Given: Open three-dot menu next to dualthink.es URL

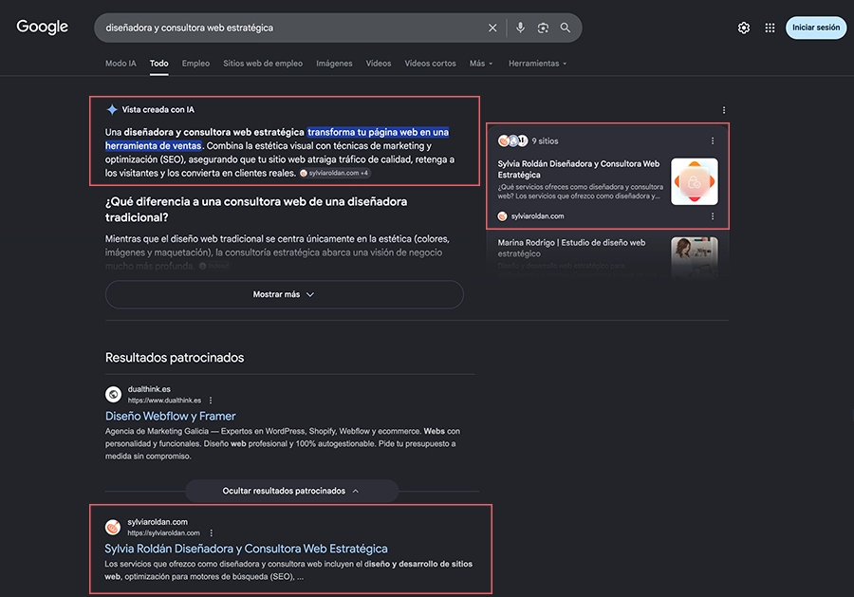Looking at the screenshot, I should (x=211, y=401).
